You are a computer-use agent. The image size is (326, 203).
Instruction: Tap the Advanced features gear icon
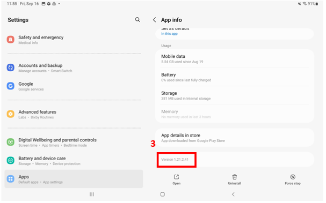coord(11,114)
